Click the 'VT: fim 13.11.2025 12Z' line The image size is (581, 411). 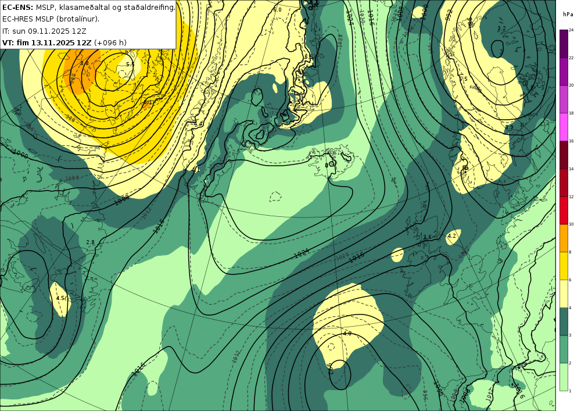click(64, 42)
